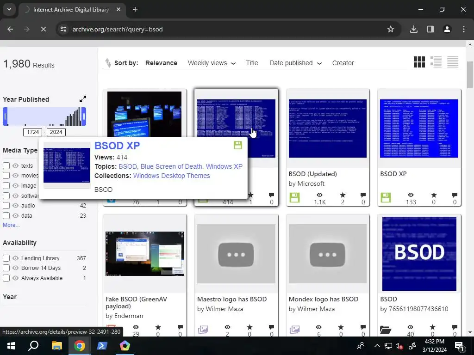Check the texts media type checkbox

tap(6, 165)
